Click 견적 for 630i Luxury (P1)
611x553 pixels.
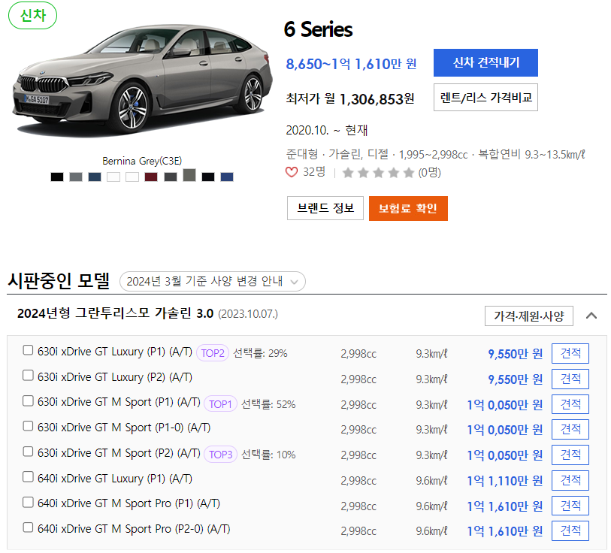[570, 353]
